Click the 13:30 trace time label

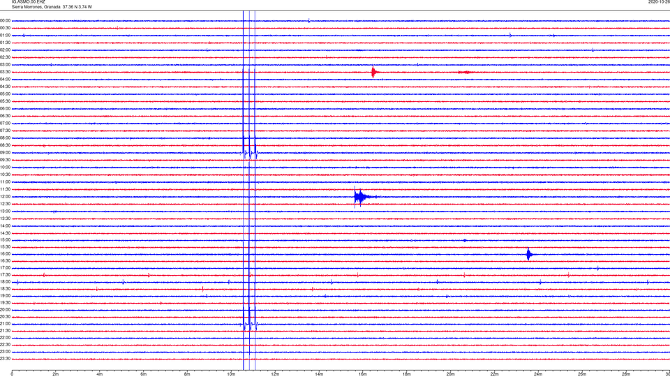point(5,219)
